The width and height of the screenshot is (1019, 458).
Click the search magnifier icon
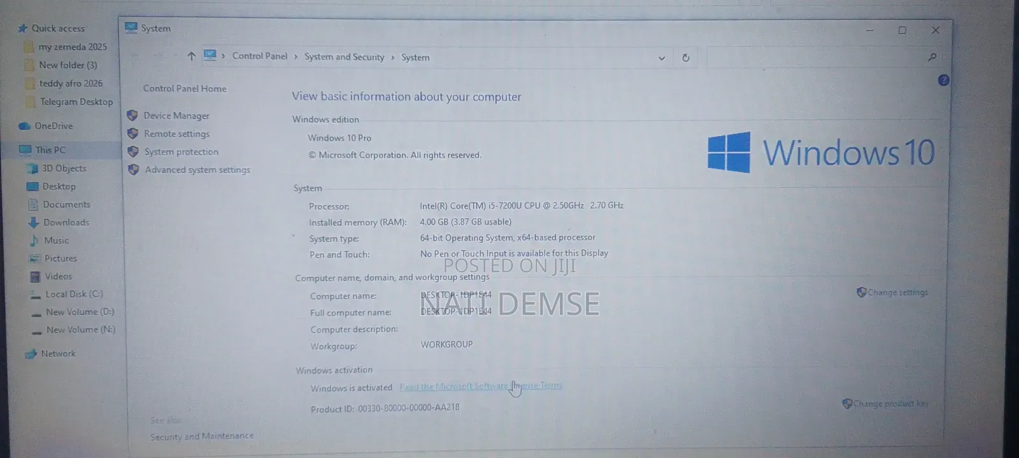[x=932, y=57]
